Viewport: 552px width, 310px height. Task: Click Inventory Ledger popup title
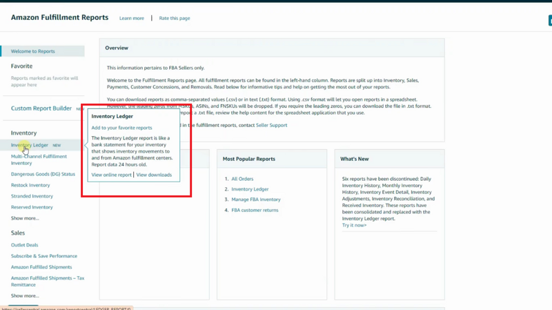coord(112,116)
